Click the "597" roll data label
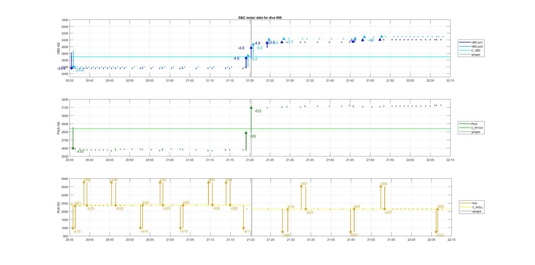 pyautogui.click(x=304, y=184)
